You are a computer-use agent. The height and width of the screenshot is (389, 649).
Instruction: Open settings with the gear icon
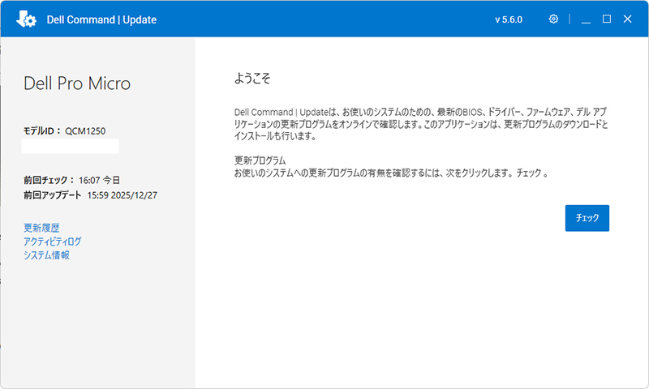[x=553, y=19]
